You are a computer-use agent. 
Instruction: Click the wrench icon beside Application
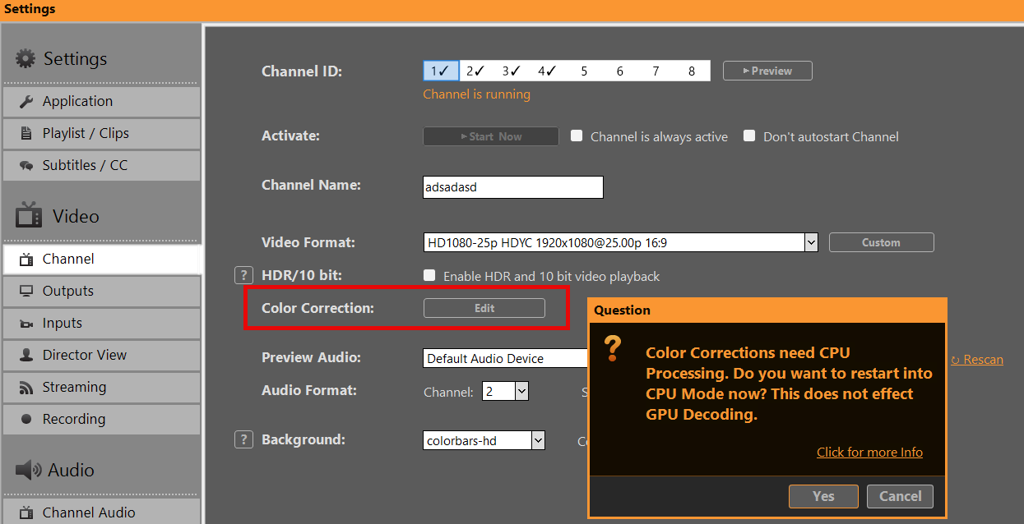pyautogui.click(x=26, y=102)
